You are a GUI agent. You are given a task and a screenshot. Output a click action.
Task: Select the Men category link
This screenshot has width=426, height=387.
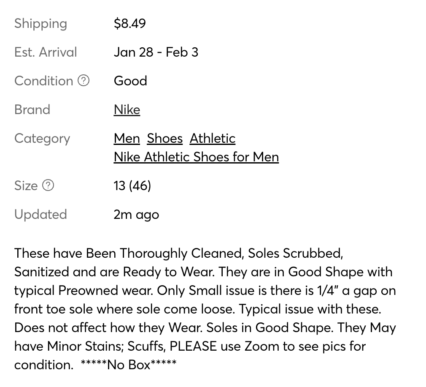(x=127, y=138)
